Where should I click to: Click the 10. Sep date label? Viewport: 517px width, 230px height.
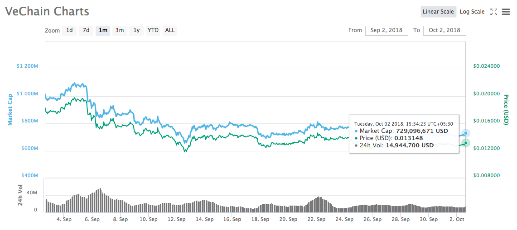(x=148, y=219)
